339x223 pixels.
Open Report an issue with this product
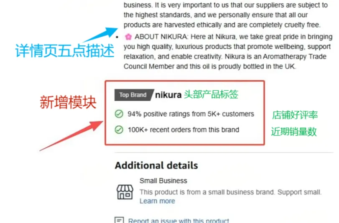(x=178, y=220)
